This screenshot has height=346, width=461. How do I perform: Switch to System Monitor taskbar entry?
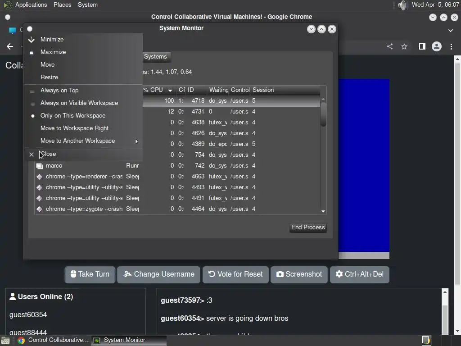tap(129, 341)
